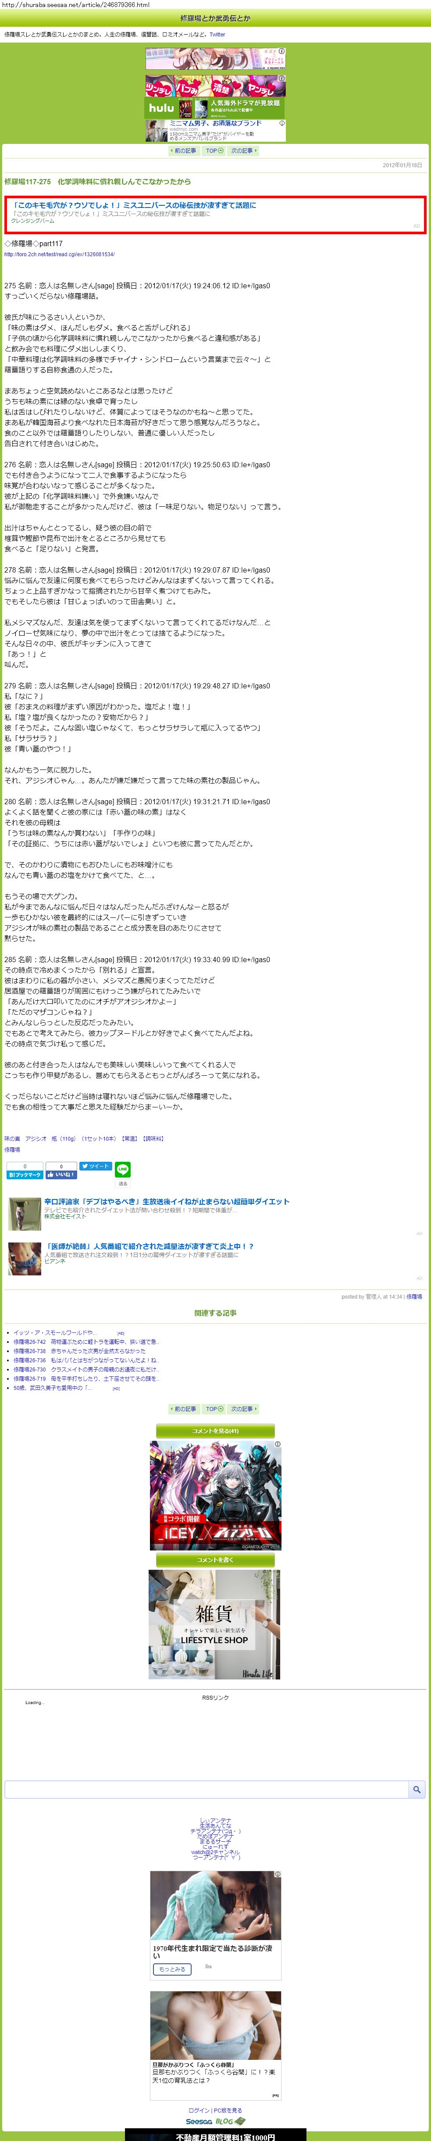Screen dimensions: 431x2141
Task: Go to 次の記事 using top navigation
Action: 243,151
